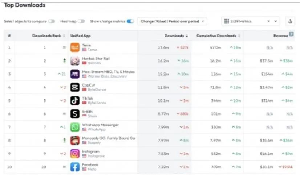Click the CapCut app icon
300x175 pixels.
74,87
